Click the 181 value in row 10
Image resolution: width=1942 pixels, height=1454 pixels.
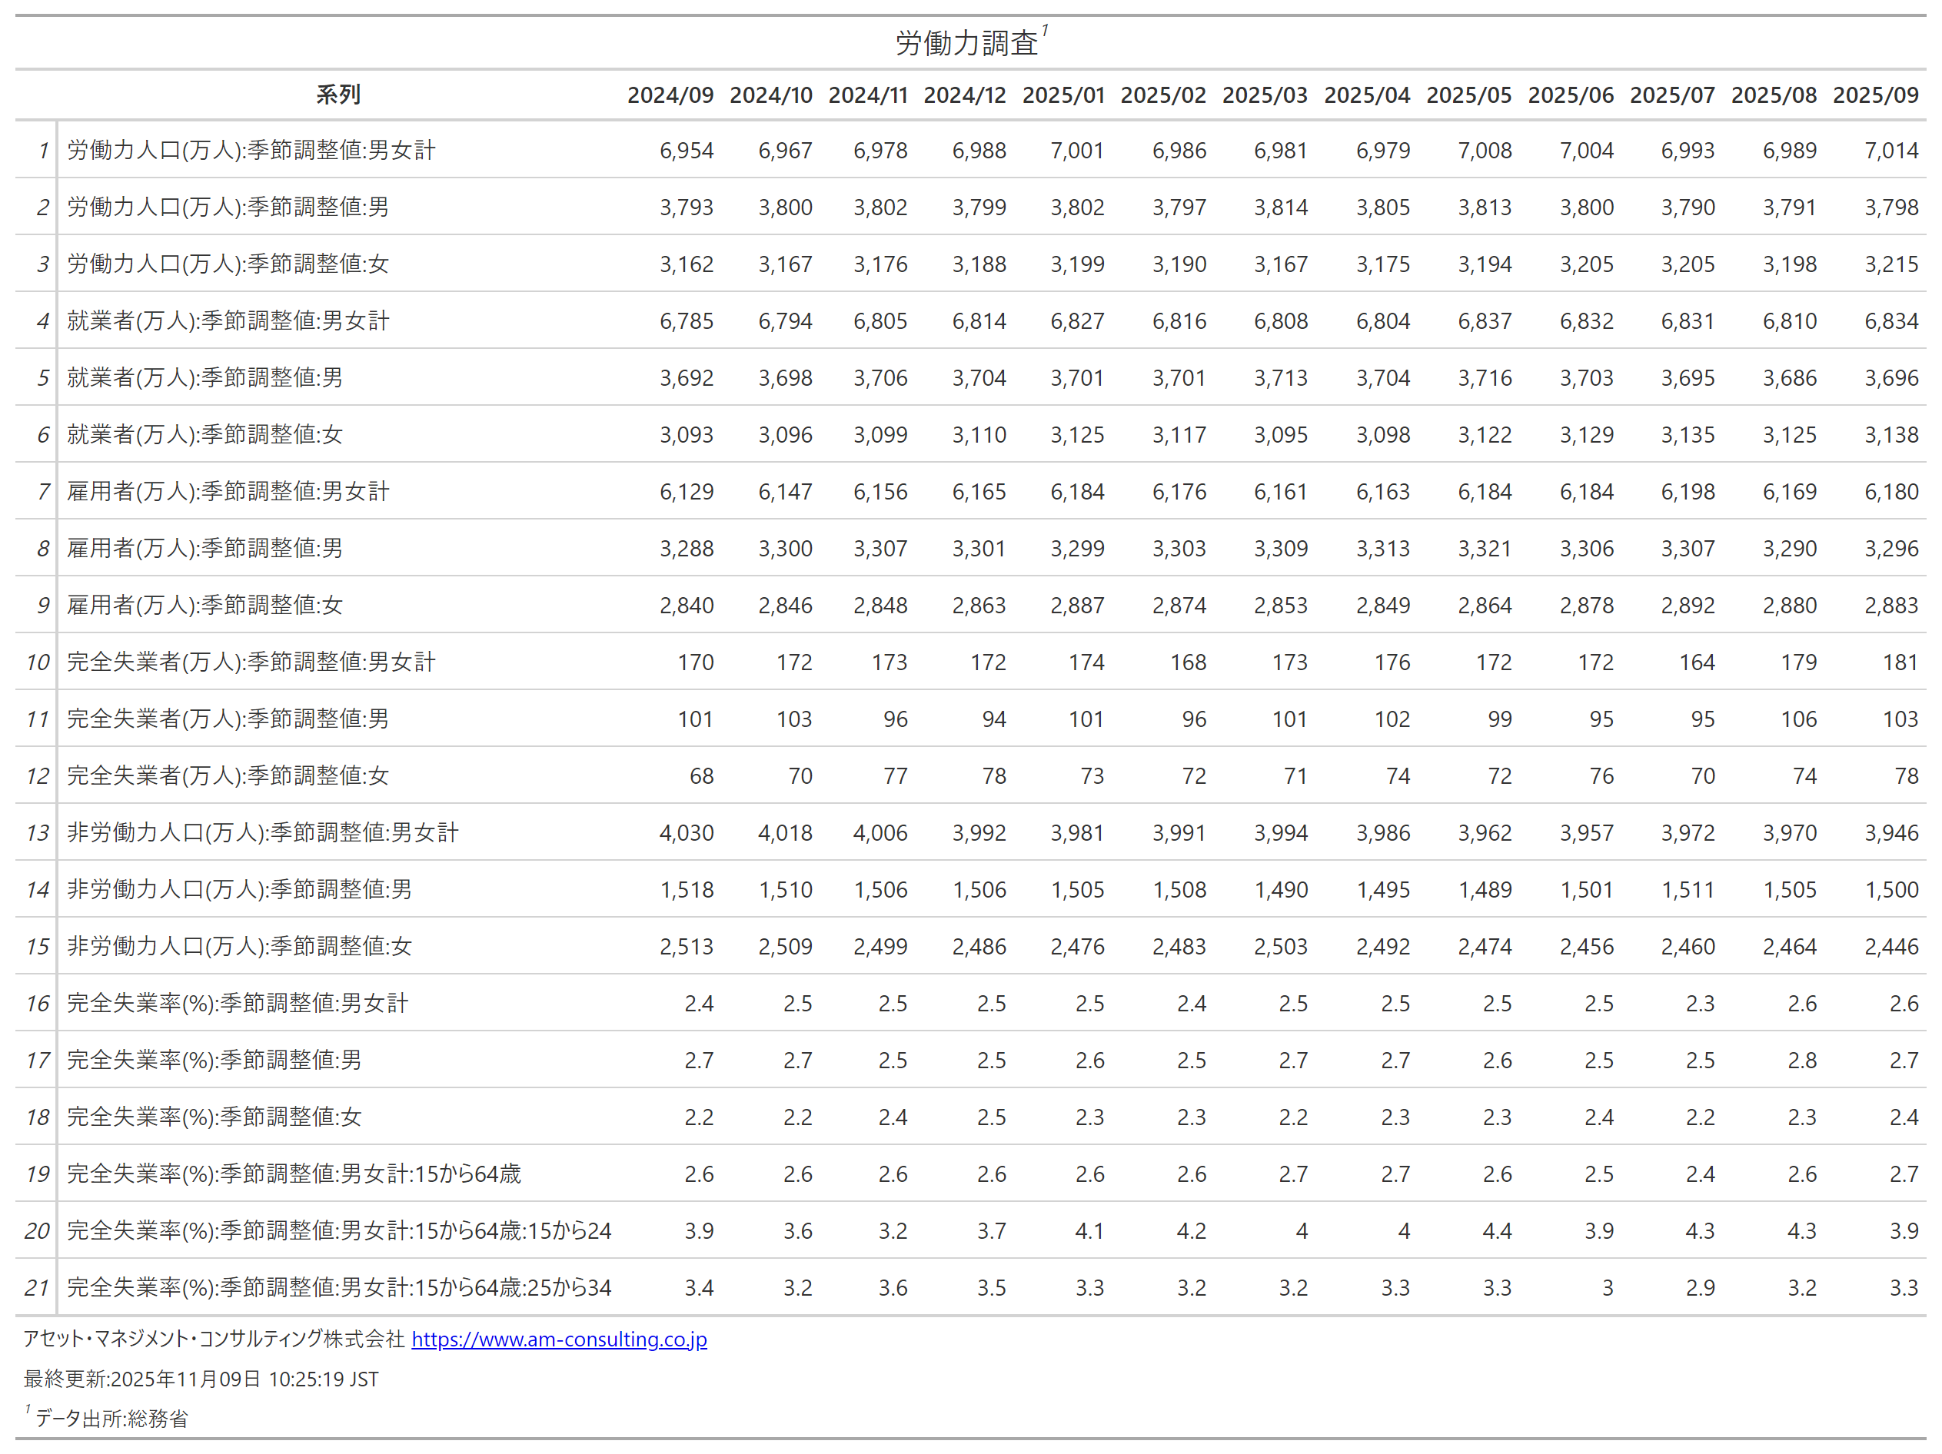point(1899,662)
